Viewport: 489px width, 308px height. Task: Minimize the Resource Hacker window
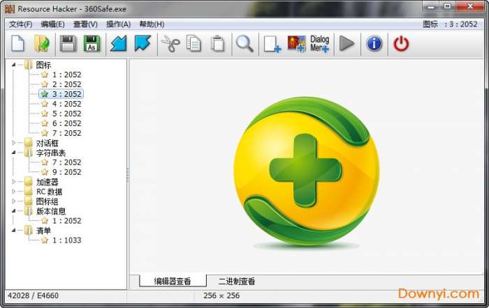tap(431, 6)
